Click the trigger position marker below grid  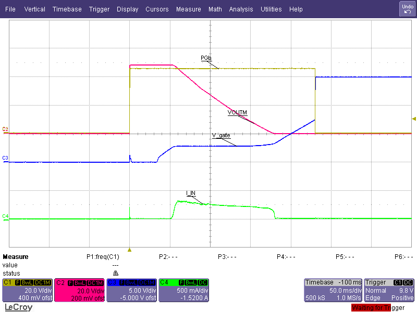click(129, 250)
